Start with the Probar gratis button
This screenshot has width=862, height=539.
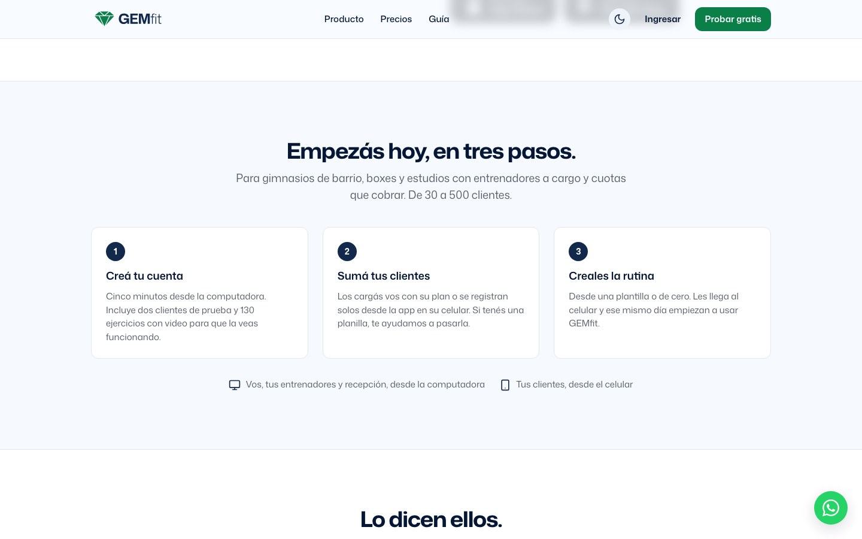[733, 19]
